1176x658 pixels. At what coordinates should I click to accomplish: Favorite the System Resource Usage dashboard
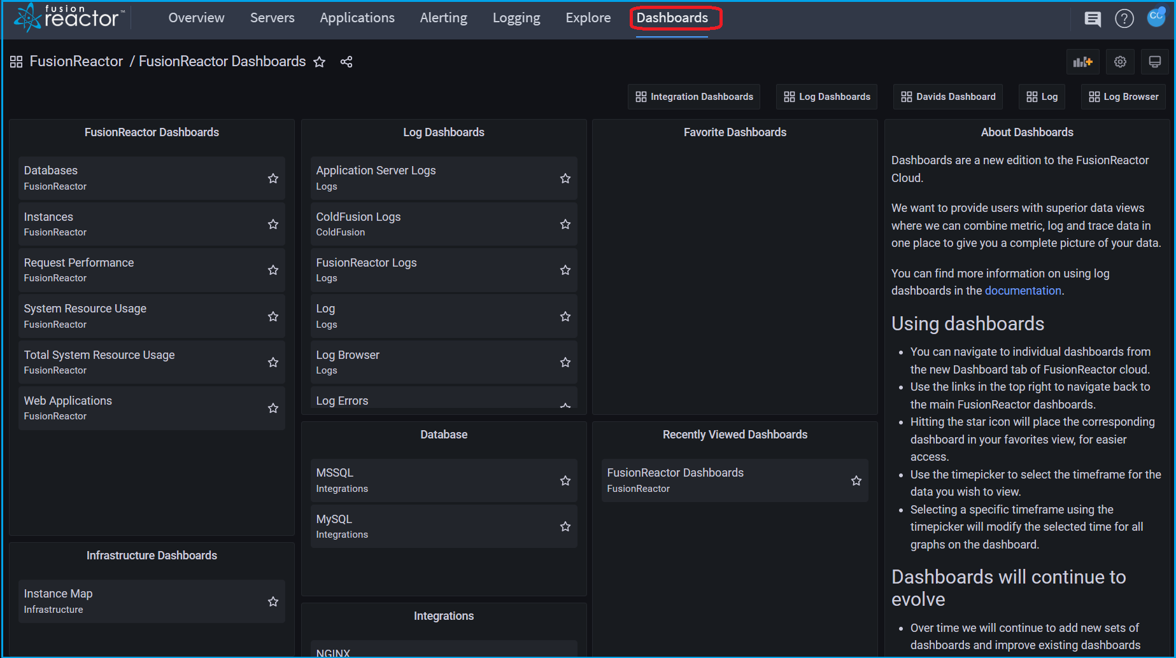coord(273,316)
